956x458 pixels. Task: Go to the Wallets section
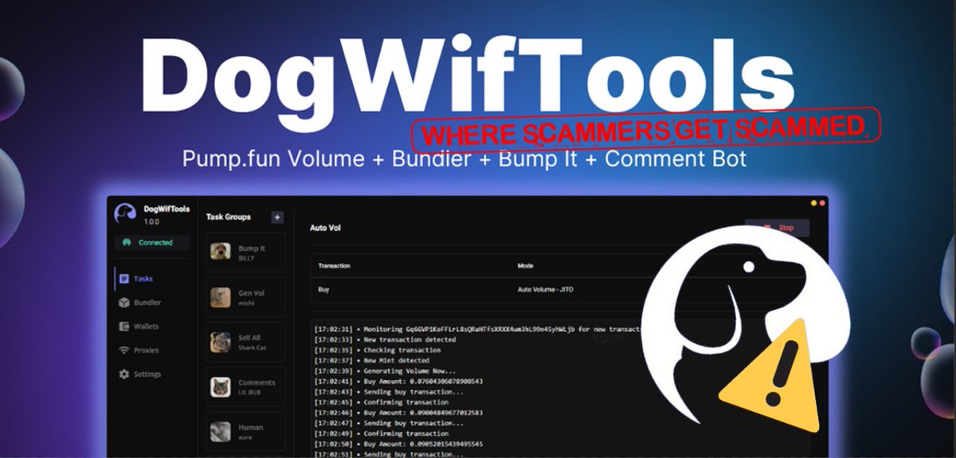139,327
